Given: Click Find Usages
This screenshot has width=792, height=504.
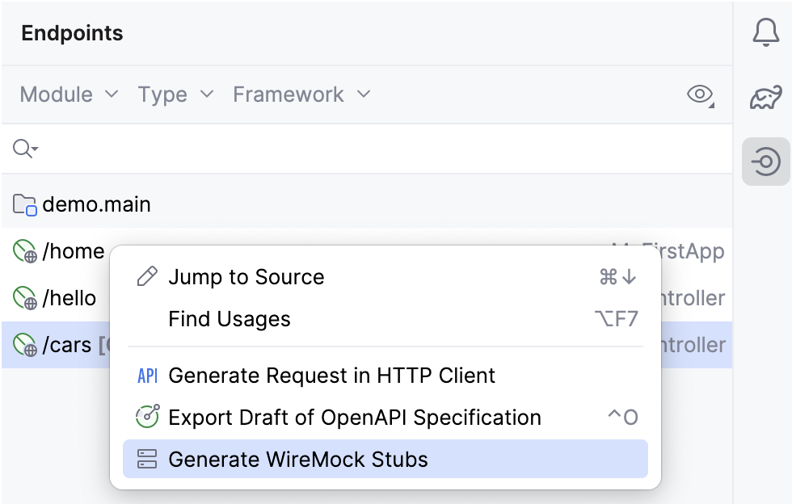Looking at the screenshot, I should [x=230, y=318].
